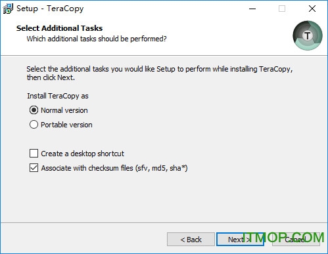Uncheck the Associate with checksum files checkbox
This screenshot has width=328, height=254.
coord(34,168)
